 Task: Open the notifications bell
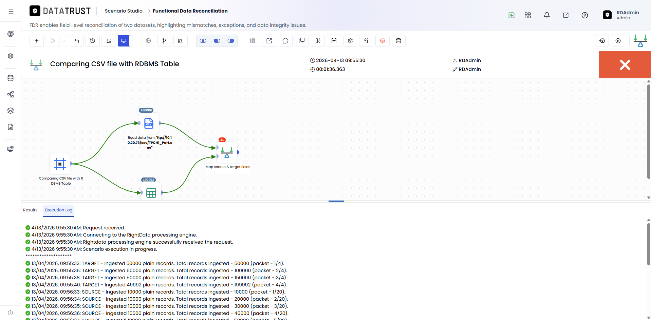[x=547, y=15]
